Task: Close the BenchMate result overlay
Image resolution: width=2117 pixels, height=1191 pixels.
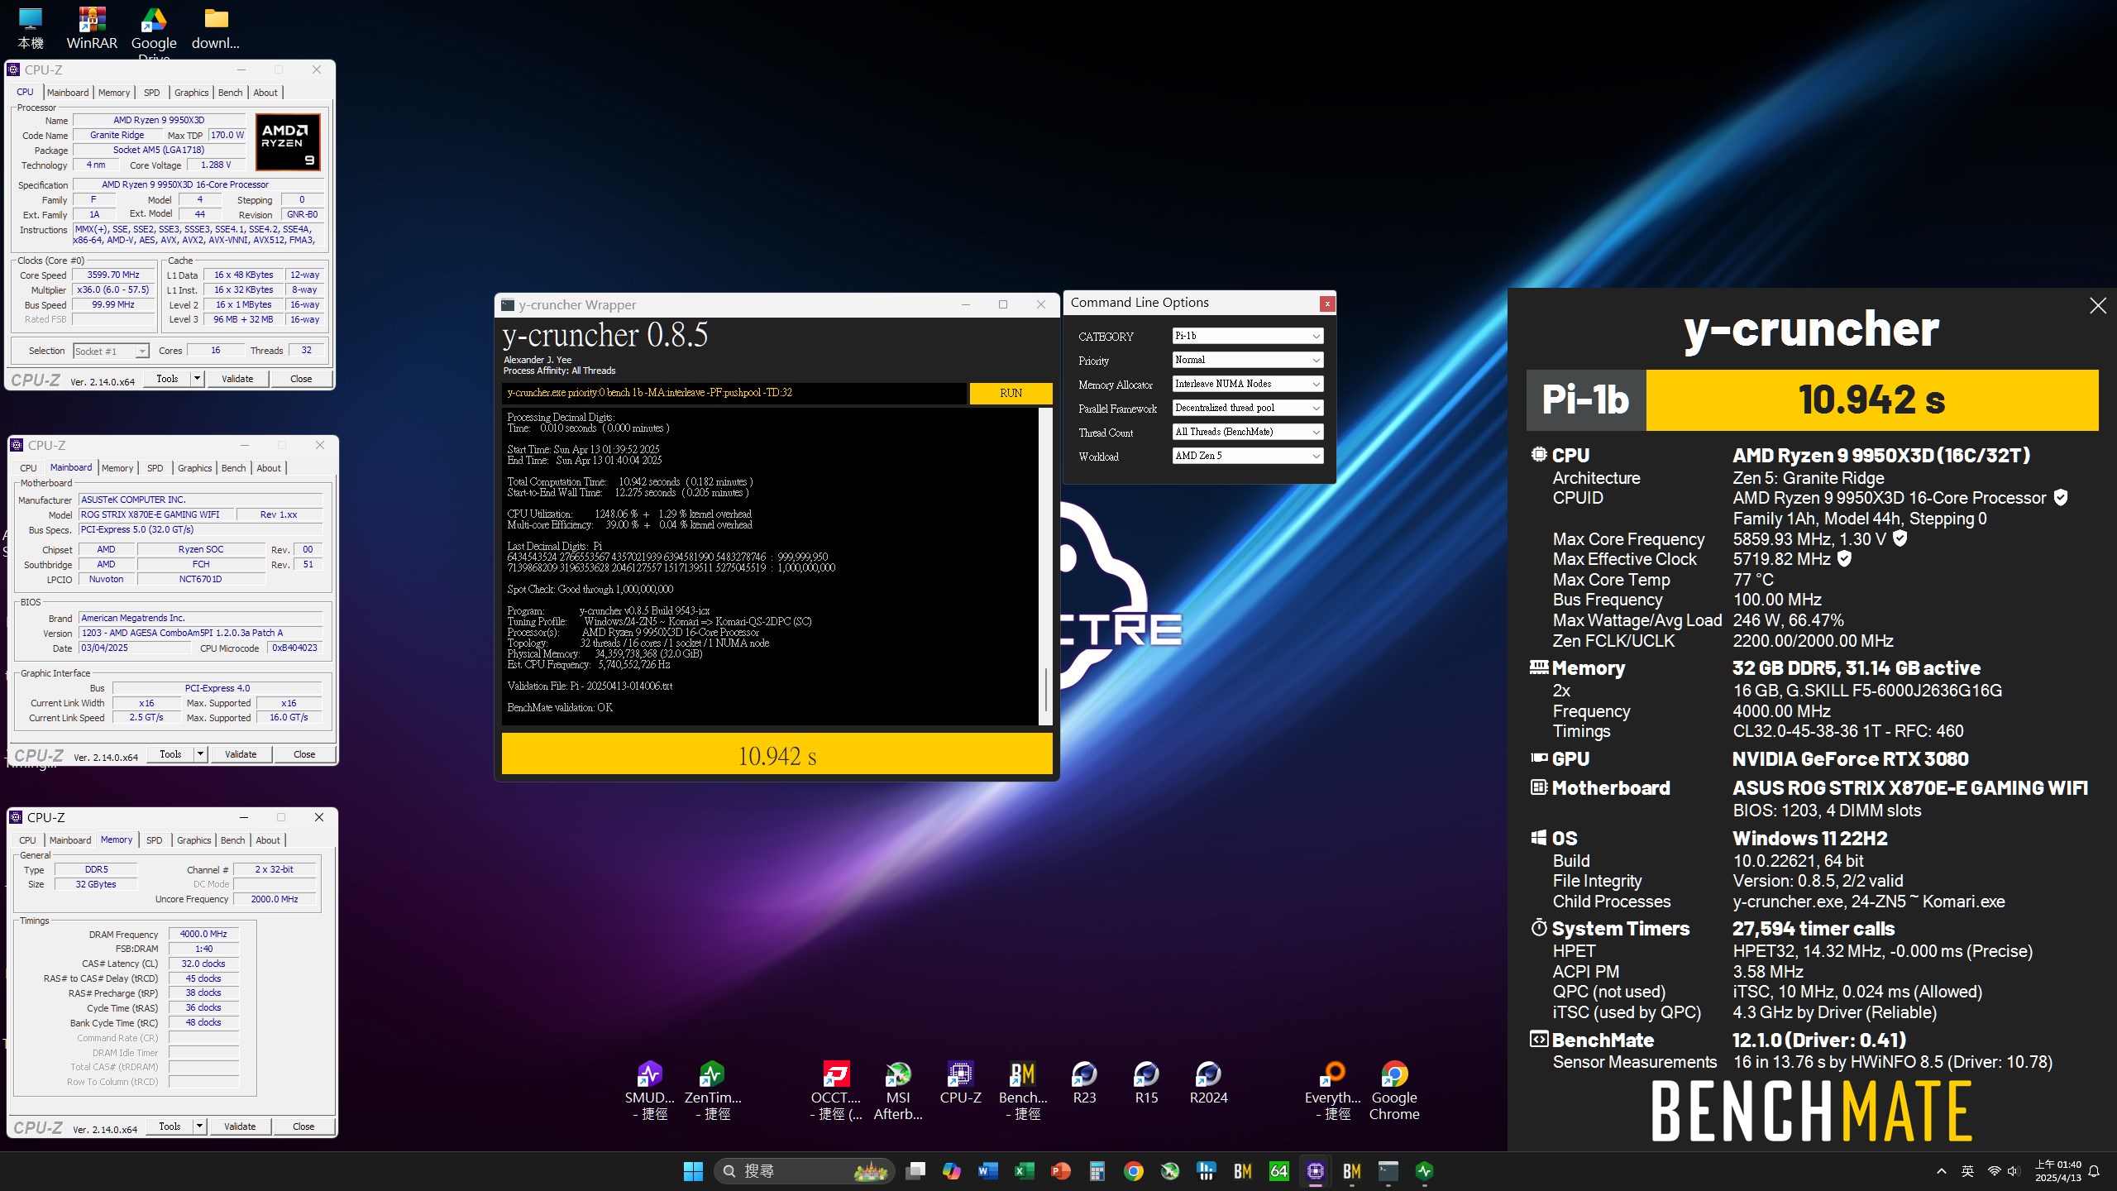Action: pyautogui.click(x=2098, y=306)
